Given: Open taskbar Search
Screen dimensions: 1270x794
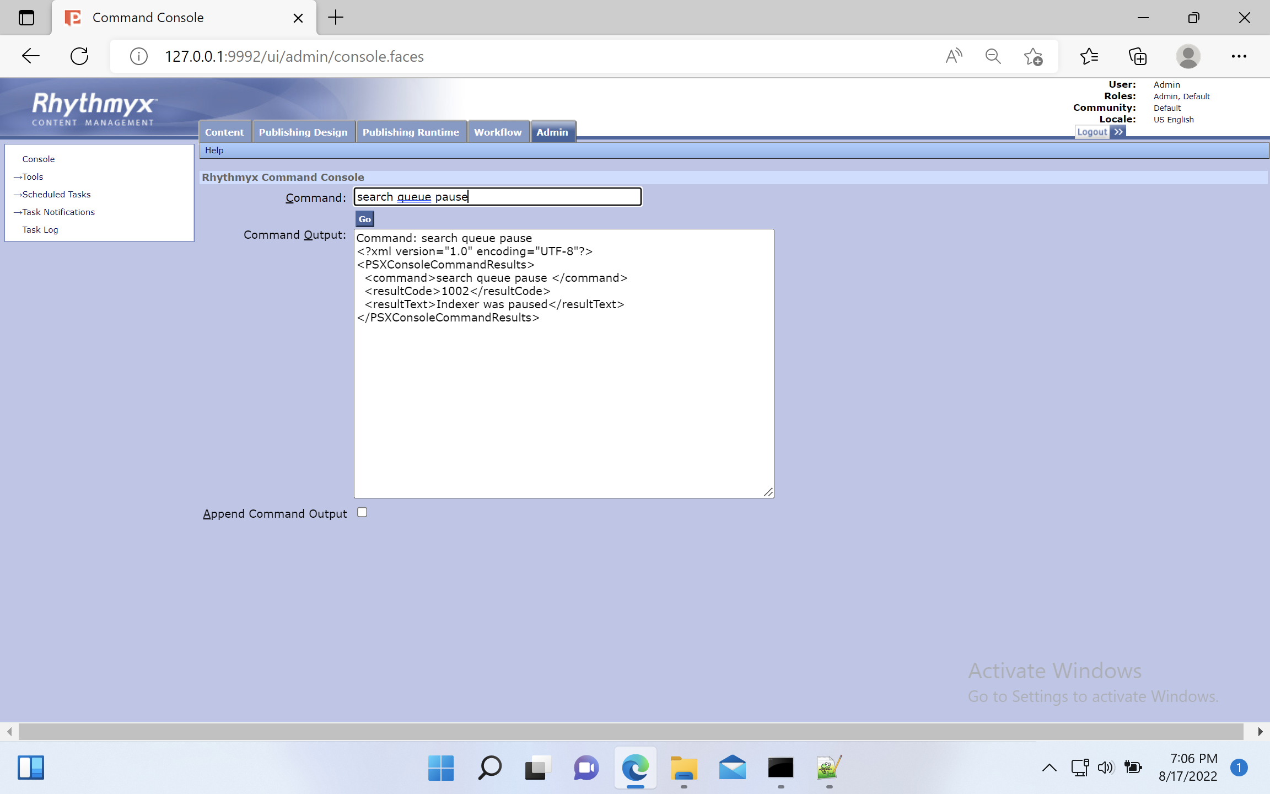Looking at the screenshot, I should (x=489, y=768).
